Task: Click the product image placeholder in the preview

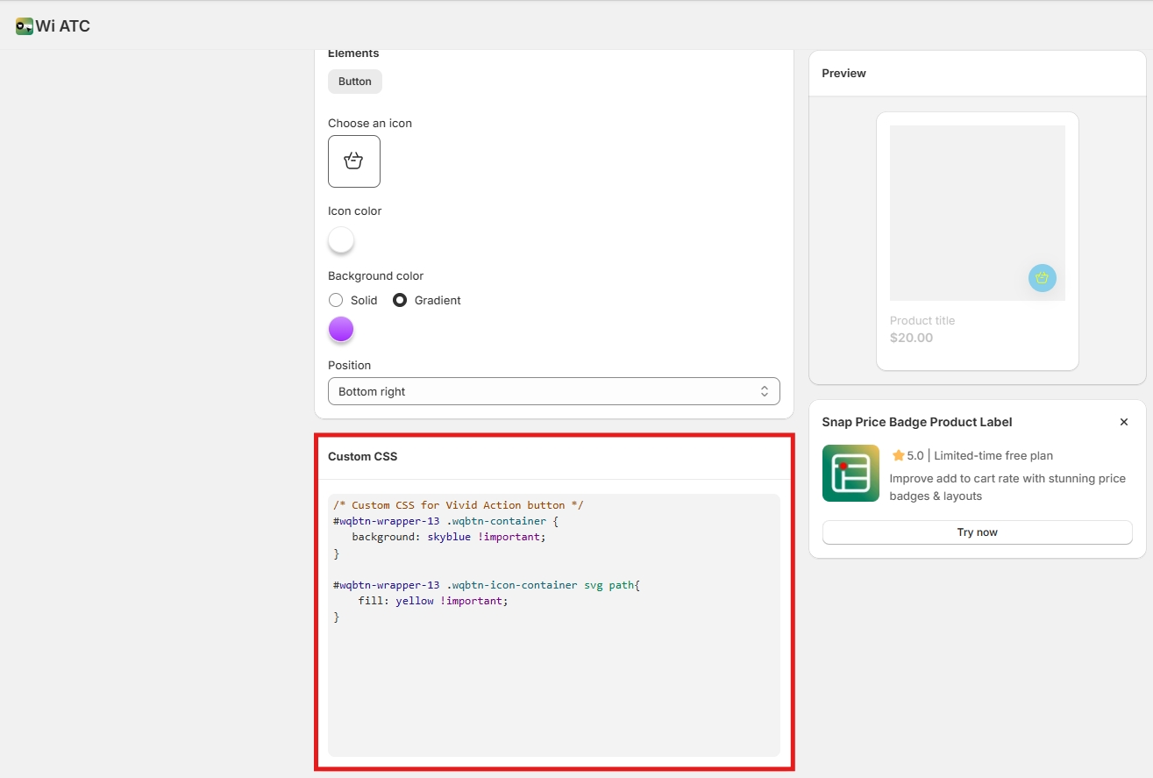Action: coord(978,213)
